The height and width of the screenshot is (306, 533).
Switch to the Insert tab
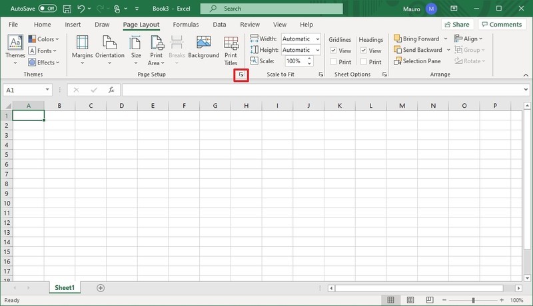click(73, 25)
